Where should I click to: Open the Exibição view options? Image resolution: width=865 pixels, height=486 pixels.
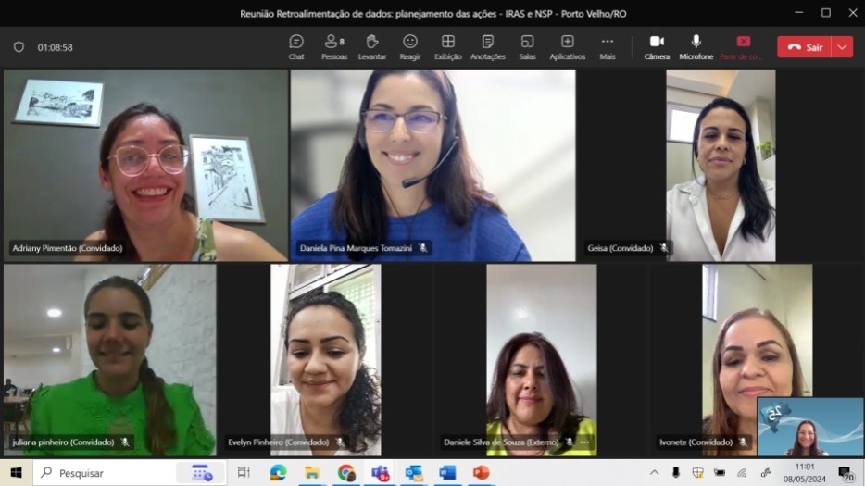click(448, 47)
